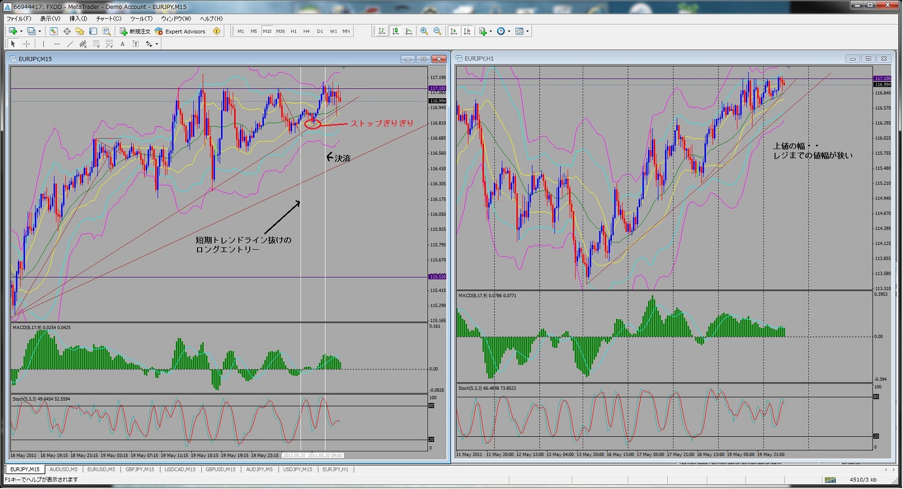Expand the Templates dropdown arrow

(527, 31)
